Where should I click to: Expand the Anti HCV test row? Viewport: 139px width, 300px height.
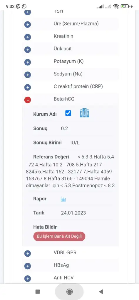click(x=28, y=279)
